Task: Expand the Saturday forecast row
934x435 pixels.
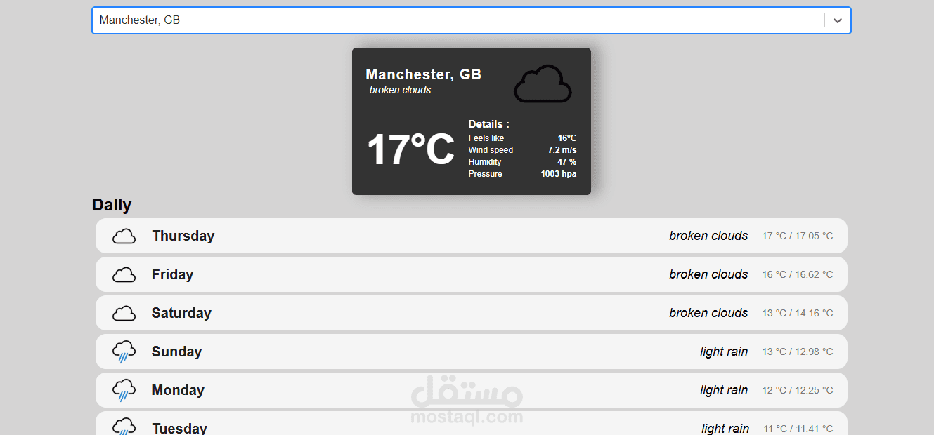Action: pyautogui.click(x=472, y=313)
